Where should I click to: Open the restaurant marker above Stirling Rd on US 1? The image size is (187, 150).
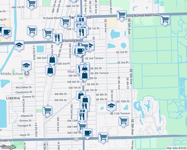tap(81, 32)
